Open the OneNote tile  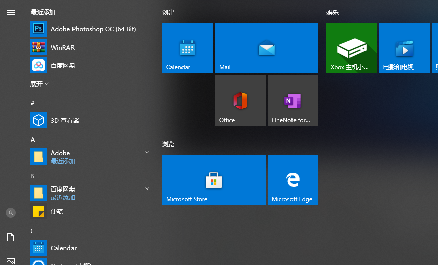click(x=293, y=101)
